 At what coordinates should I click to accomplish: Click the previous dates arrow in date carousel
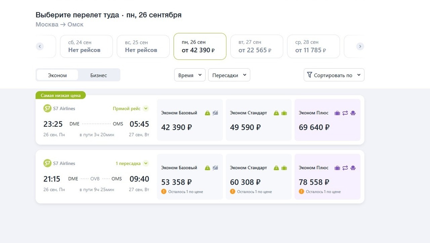click(40, 46)
